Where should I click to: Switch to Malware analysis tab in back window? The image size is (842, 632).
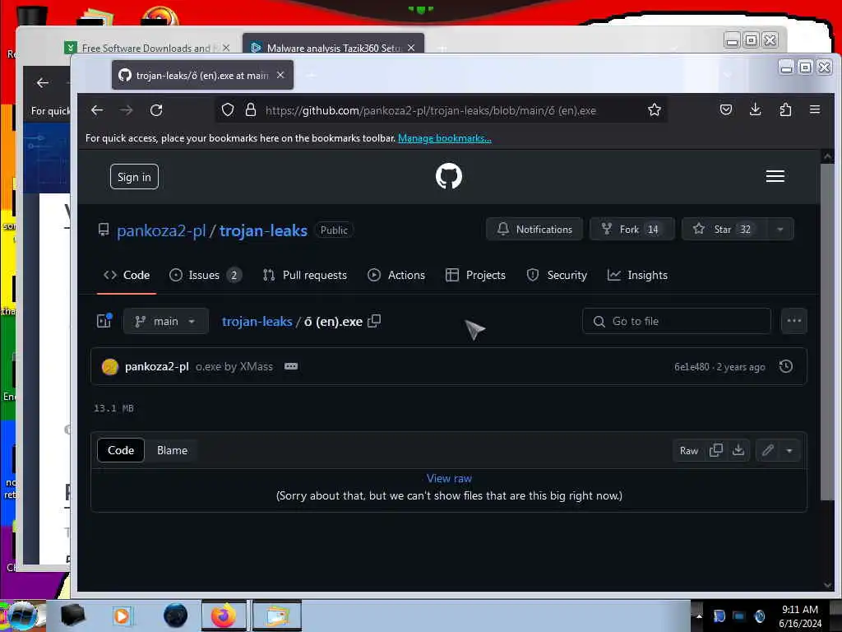tap(333, 48)
